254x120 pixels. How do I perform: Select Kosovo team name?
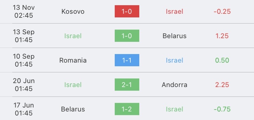coord(73,12)
